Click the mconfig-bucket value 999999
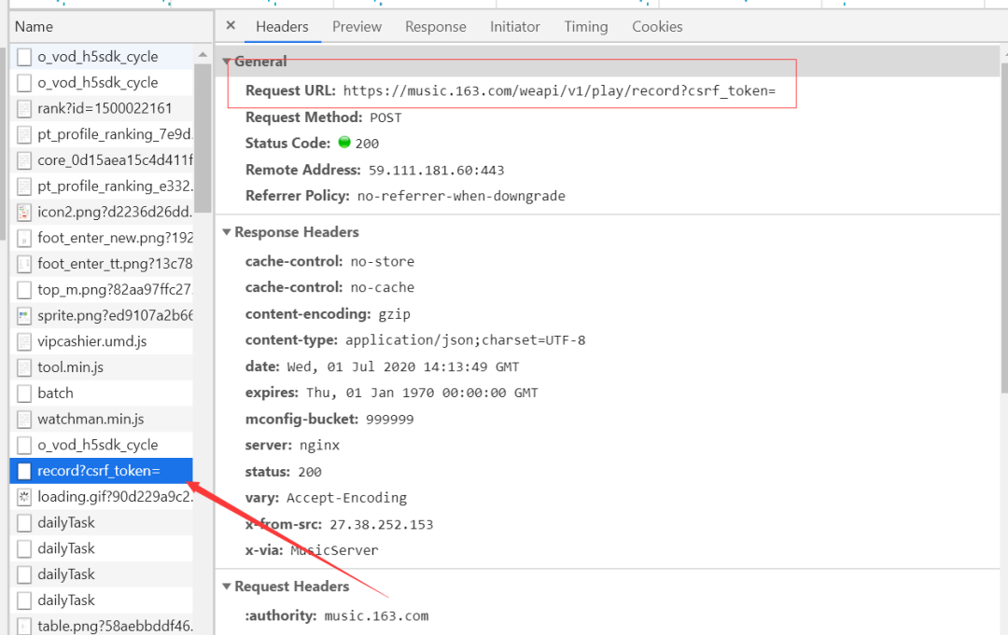The height and width of the screenshot is (635, 1008). (389, 420)
